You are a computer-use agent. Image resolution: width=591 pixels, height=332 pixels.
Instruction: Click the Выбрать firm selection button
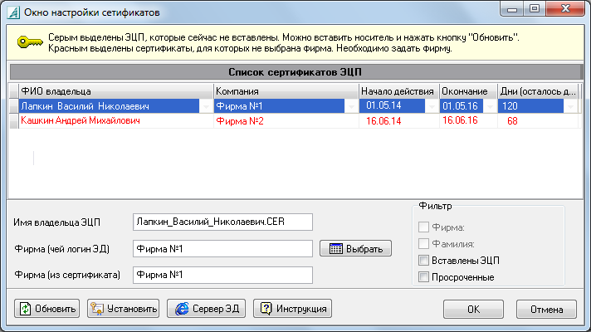coord(355,248)
